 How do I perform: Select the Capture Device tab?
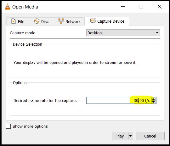tap(107, 21)
